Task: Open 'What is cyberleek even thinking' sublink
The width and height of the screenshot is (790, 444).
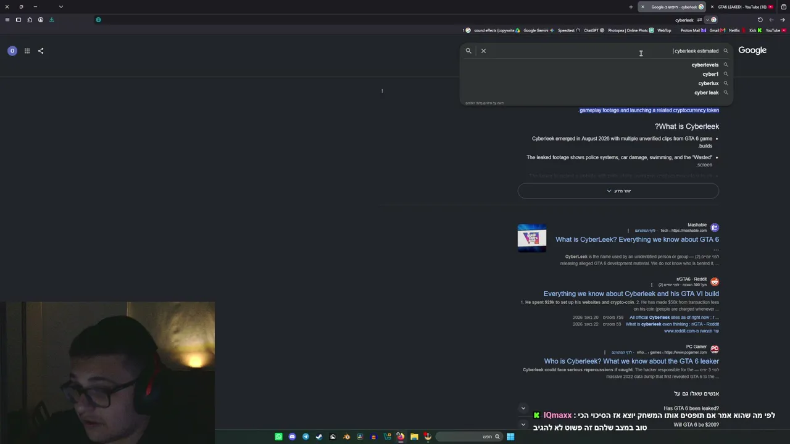Action: [x=672, y=324]
